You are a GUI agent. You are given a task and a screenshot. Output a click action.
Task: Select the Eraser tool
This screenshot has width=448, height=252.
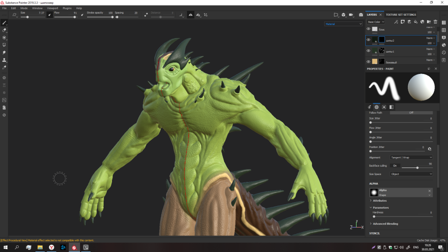point(4,30)
